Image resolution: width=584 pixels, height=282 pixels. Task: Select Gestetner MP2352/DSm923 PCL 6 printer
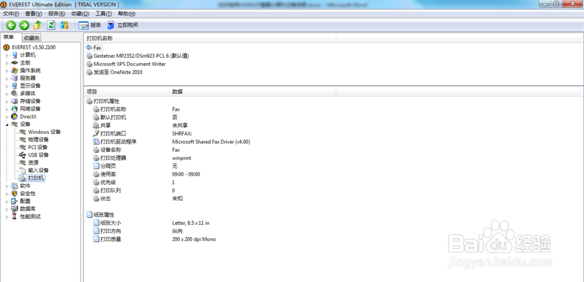(x=141, y=56)
